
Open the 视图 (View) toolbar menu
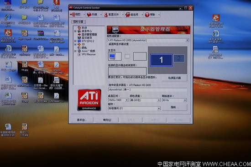[x=75, y=15]
